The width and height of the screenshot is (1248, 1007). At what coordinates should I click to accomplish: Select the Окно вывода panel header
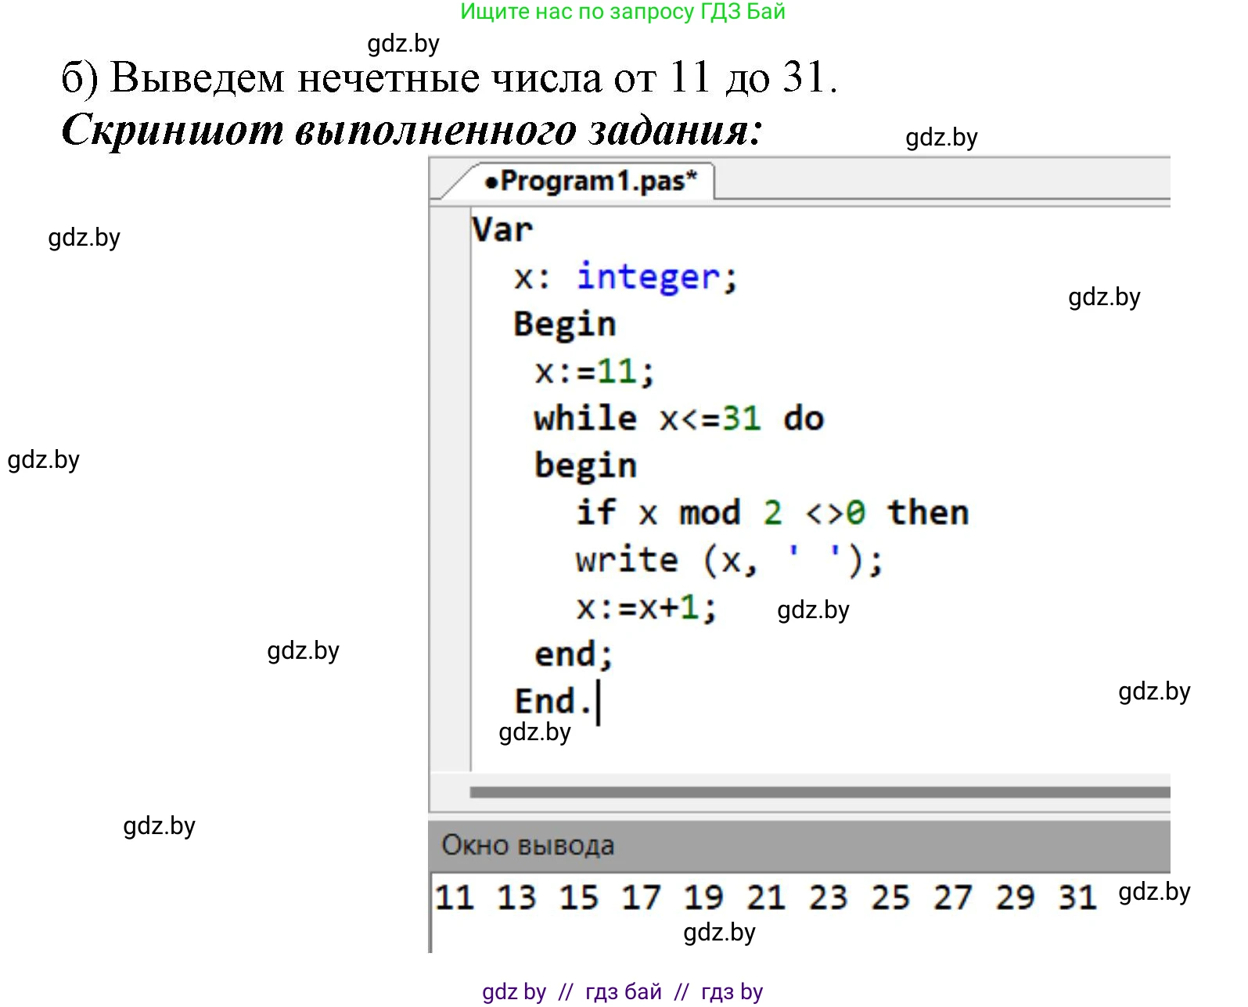click(x=528, y=845)
